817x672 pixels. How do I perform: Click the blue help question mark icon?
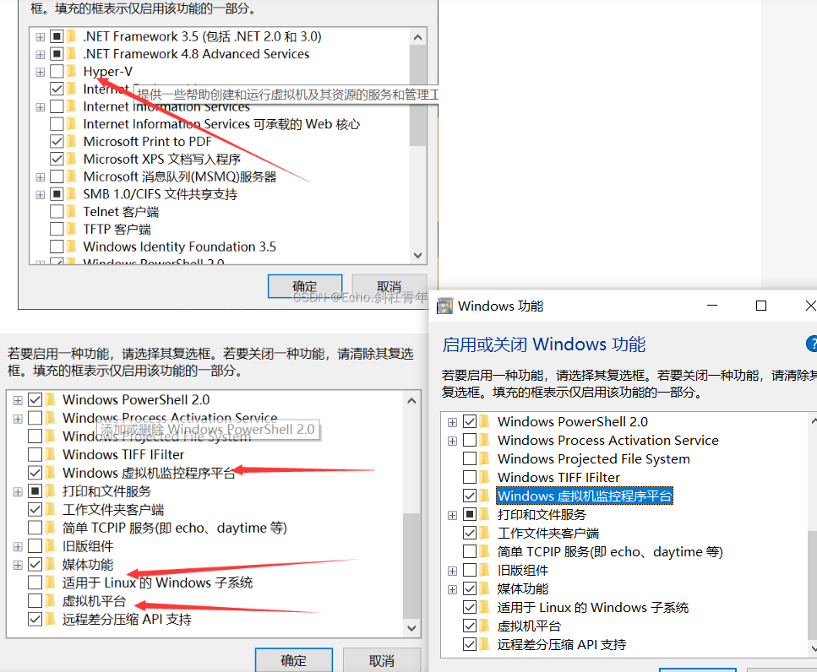811,344
